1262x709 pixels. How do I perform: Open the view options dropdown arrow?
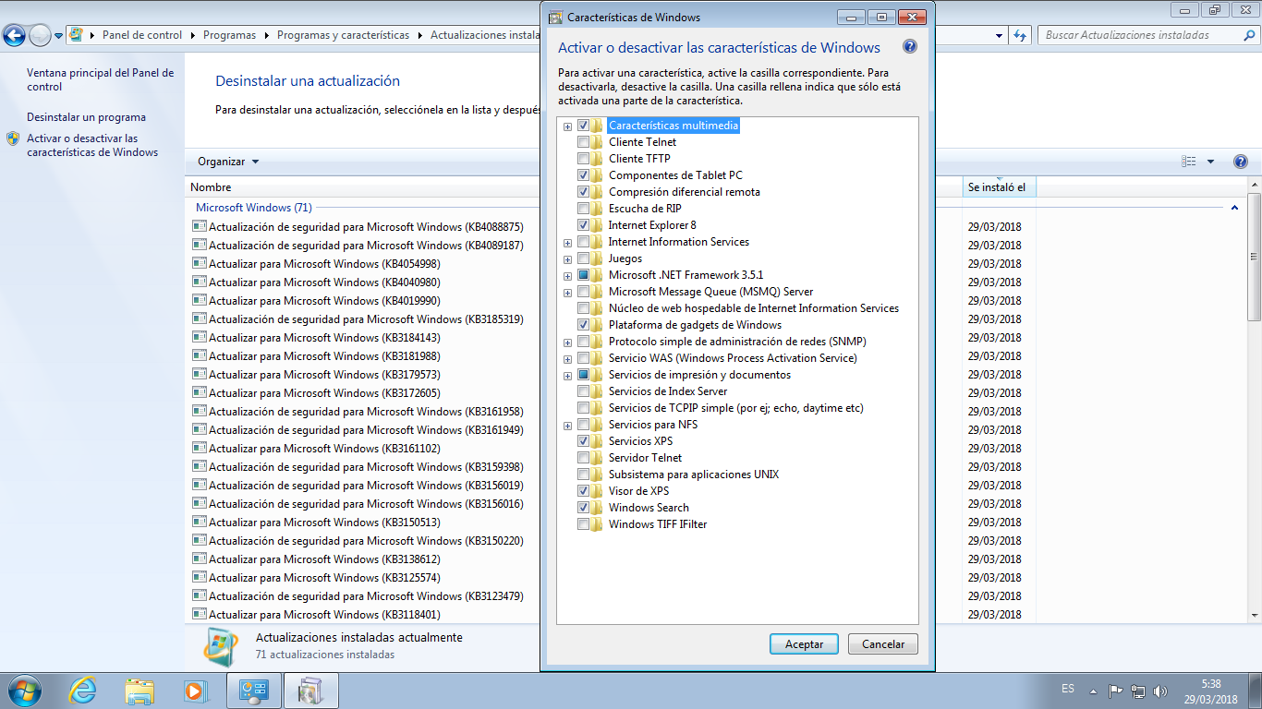click(1210, 162)
